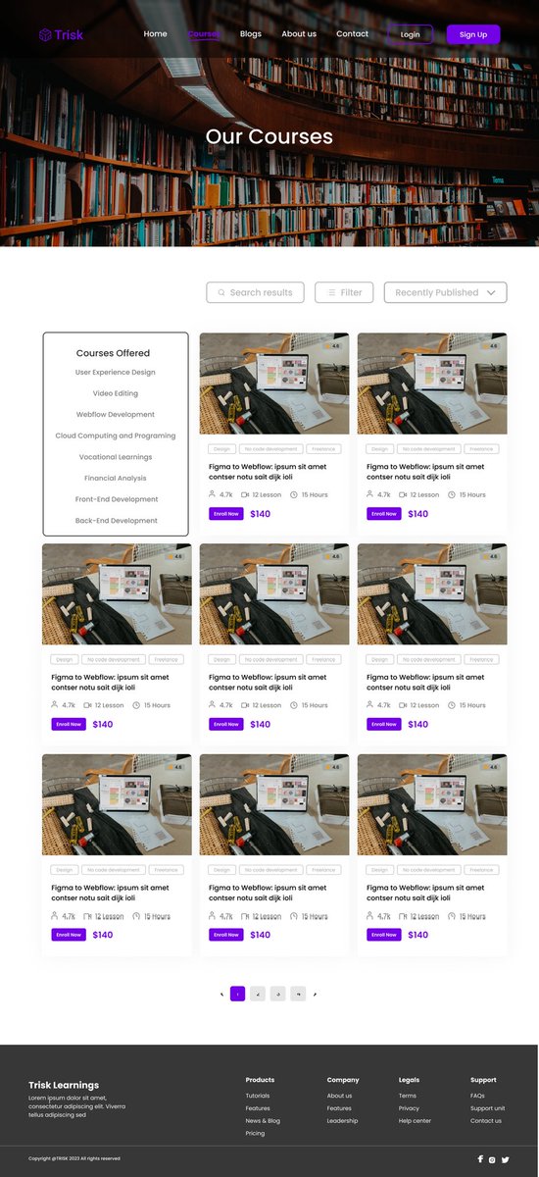Open the Blogs menu item

pyautogui.click(x=251, y=34)
